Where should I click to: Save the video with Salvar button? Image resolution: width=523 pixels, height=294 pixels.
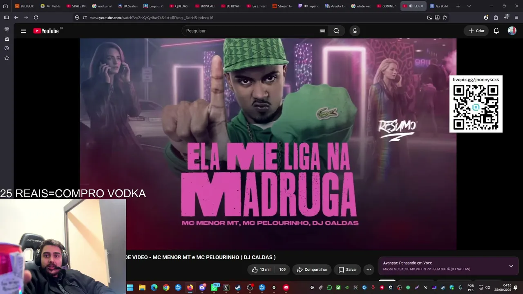coord(348,269)
